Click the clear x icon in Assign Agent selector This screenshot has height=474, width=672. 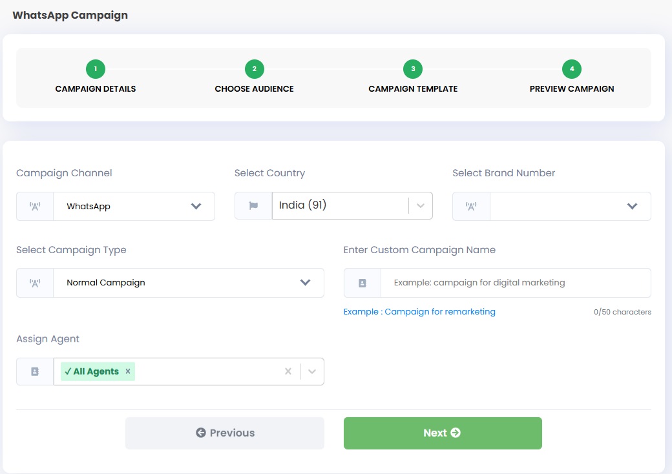[288, 371]
